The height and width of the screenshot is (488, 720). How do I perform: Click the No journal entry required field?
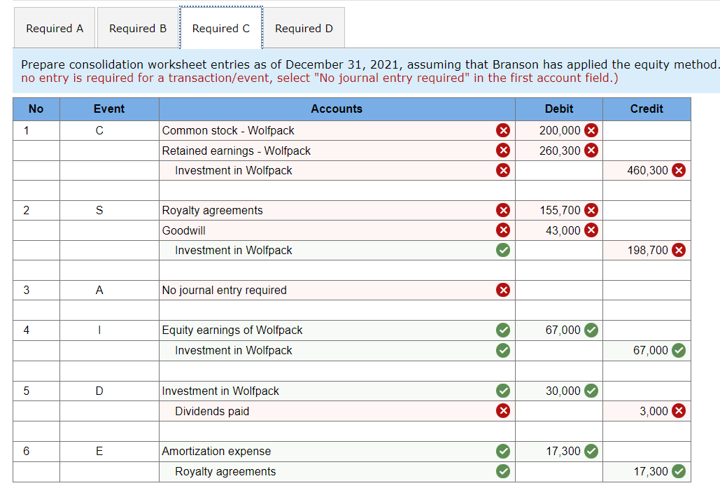[337, 290]
